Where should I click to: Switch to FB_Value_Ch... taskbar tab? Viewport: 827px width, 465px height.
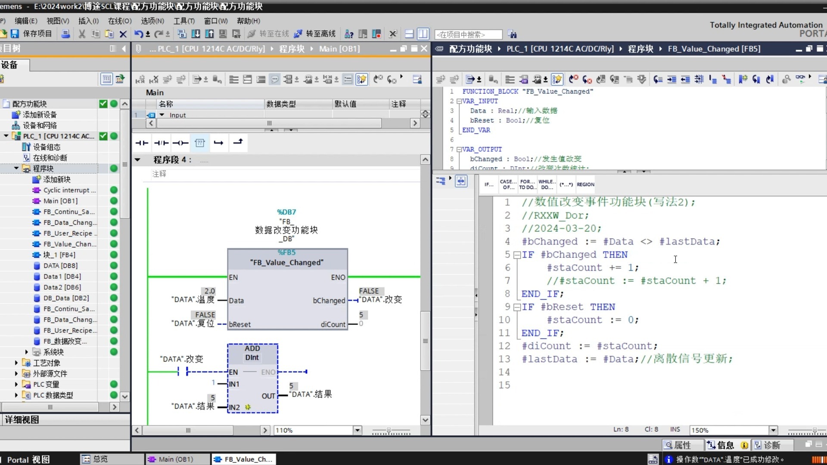tap(243, 459)
